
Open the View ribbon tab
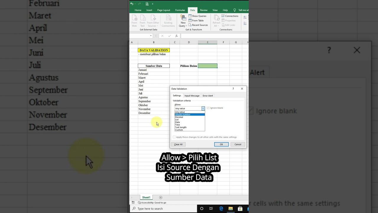[x=215, y=10]
